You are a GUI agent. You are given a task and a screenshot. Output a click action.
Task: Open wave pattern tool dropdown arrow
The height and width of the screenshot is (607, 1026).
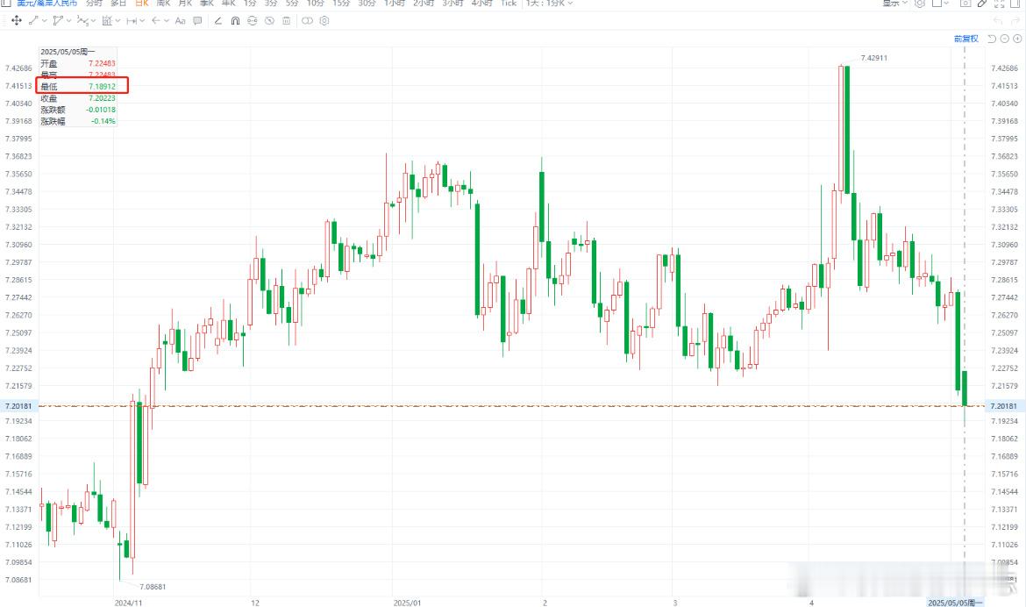[93, 21]
